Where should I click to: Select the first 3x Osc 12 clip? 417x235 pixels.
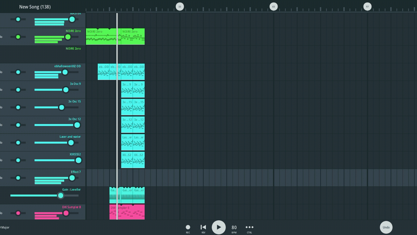tap(127, 125)
